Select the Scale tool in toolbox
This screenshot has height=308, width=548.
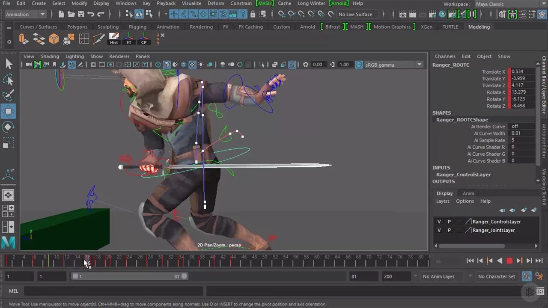tap(9, 143)
